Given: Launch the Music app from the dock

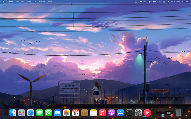Looking at the screenshot, I should click(x=102, y=113).
